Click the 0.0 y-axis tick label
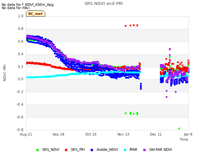208x156 pixels. 21,79
